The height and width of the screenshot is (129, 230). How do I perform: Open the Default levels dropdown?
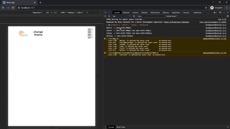point(172,16)
